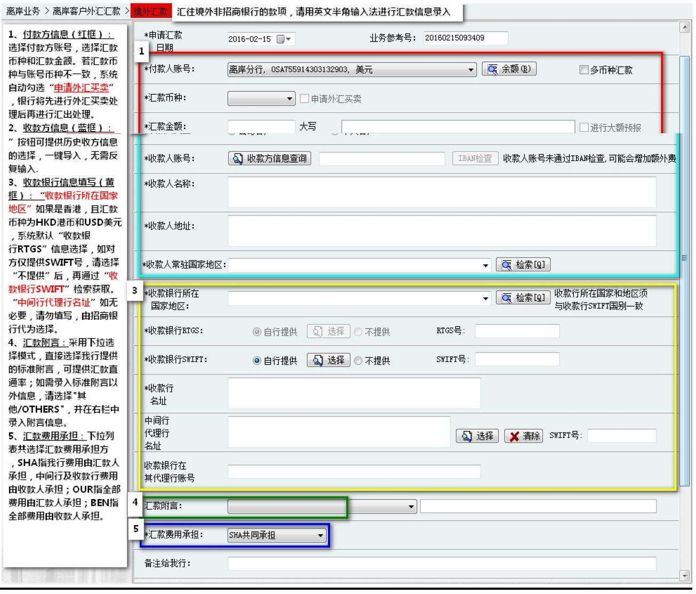Click the 申请外汇买卖 red link text
The height and width of the screenshot is (594, 696).
pyautogui.click(x=81, y=87)
